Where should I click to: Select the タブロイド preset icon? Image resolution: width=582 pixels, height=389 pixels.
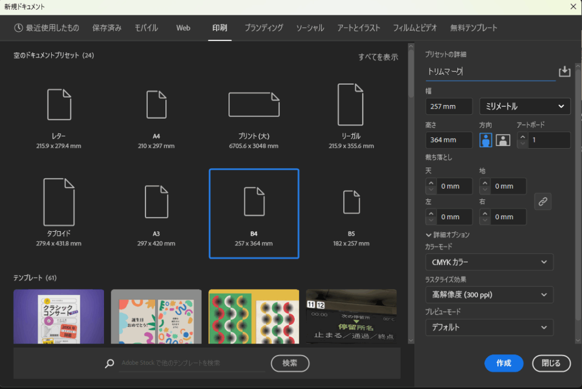pos(59,202)
